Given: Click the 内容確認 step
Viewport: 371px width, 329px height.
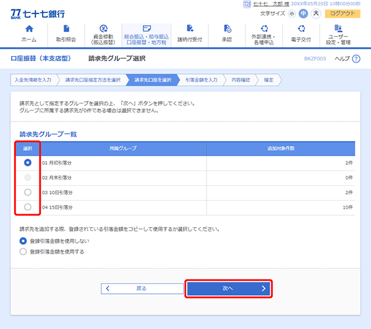Looking at the screenshot, I should (241, 80).
